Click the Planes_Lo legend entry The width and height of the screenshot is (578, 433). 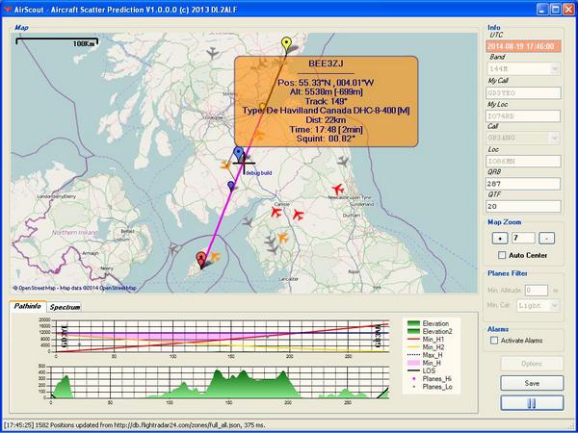point(430,387)
